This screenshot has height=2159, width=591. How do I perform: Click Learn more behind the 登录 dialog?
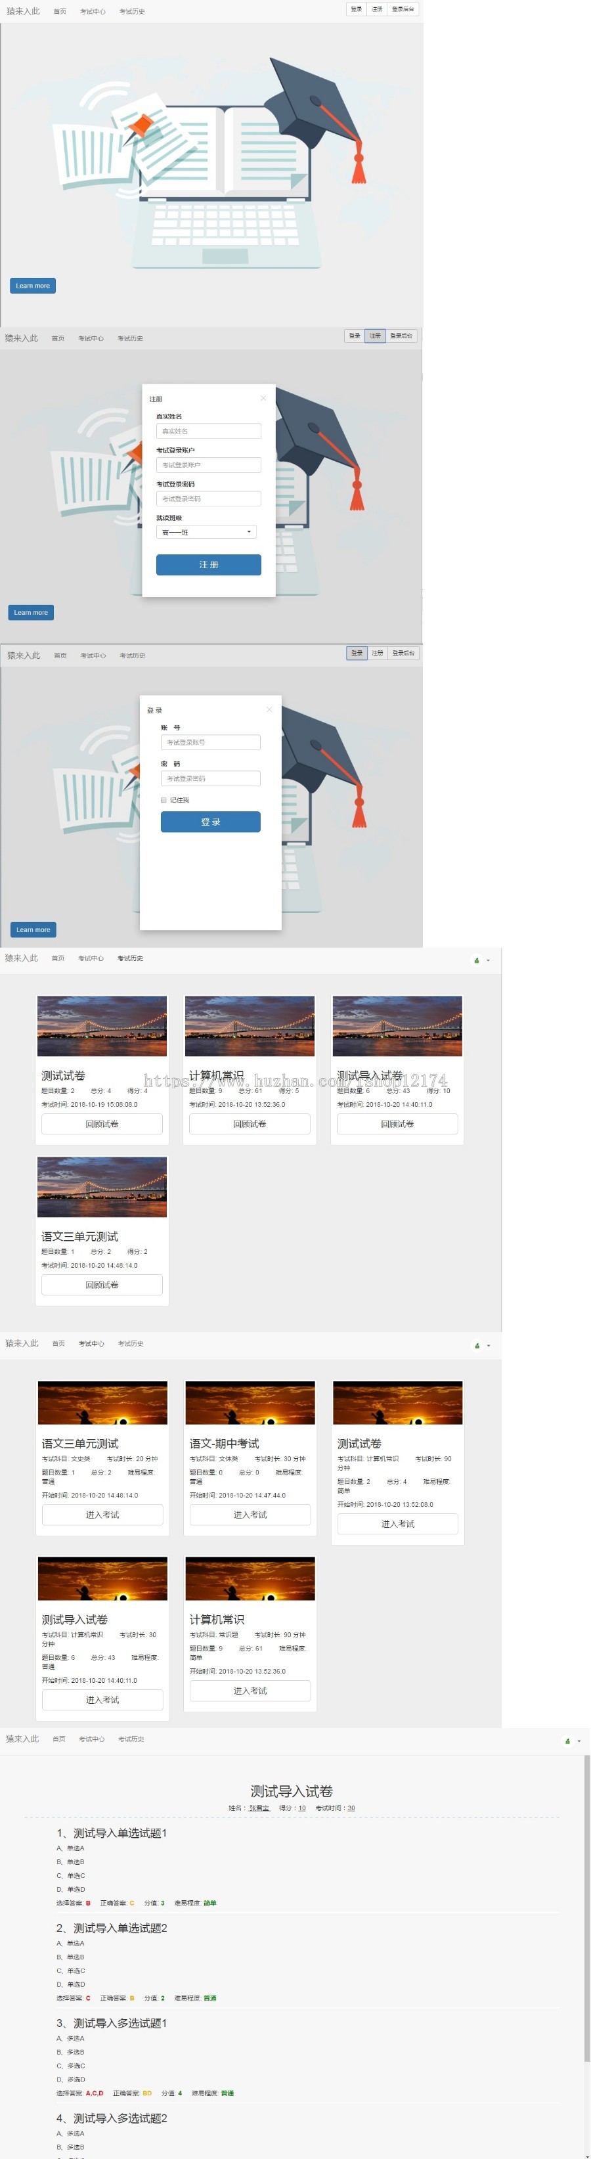coord(33,929)
